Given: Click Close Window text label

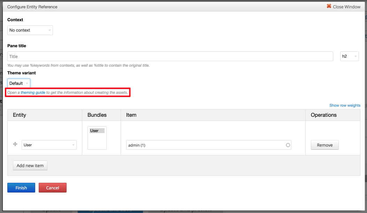Looking at the screenshot, I should coord(347,7).
